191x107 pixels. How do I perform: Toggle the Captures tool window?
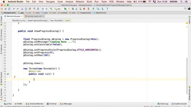click(1, 49)
